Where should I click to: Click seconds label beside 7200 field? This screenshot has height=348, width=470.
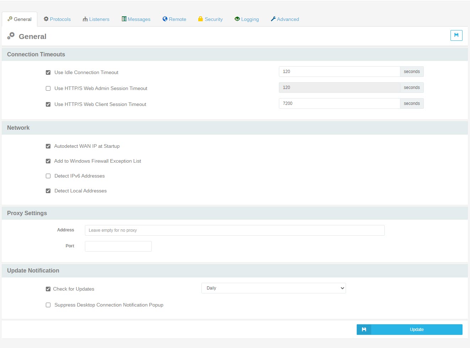[x=412, y=103]
